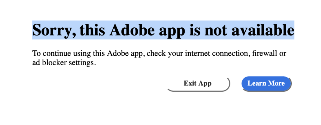
Task: Click 'not' in the highlighted heading
Action: 216,30
